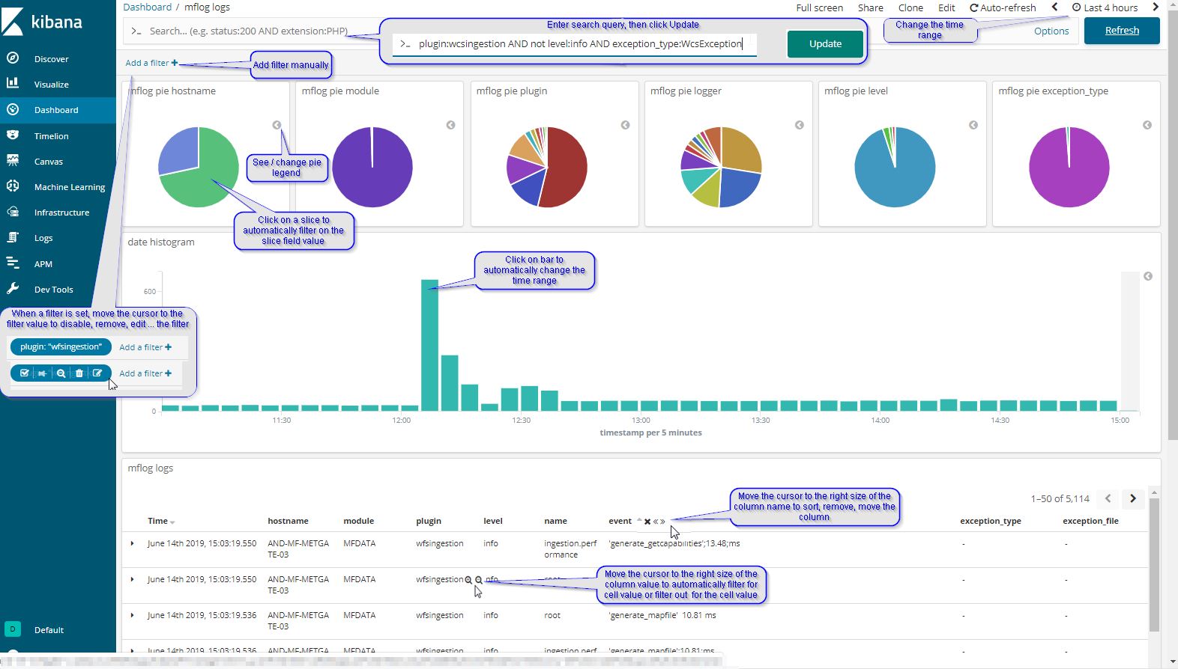
Task: Step the time range backward with the arrow
Action: coord(1054,7)
